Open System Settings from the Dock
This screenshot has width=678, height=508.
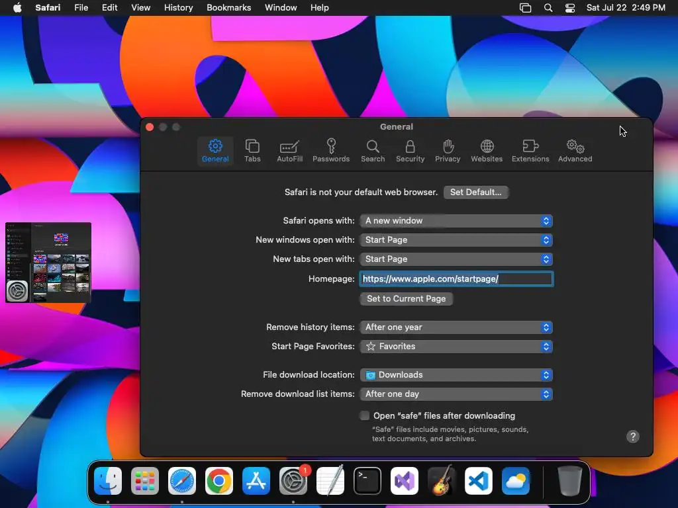[x=293, y=481]
